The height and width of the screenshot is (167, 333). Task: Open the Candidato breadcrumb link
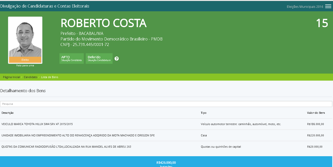pyautogui.click(x=31, y=77)
